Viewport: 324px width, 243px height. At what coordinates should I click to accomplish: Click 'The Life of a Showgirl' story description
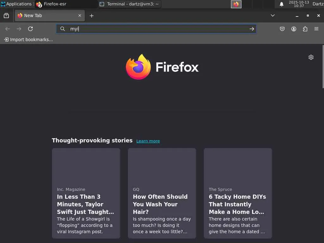[85, 225]
